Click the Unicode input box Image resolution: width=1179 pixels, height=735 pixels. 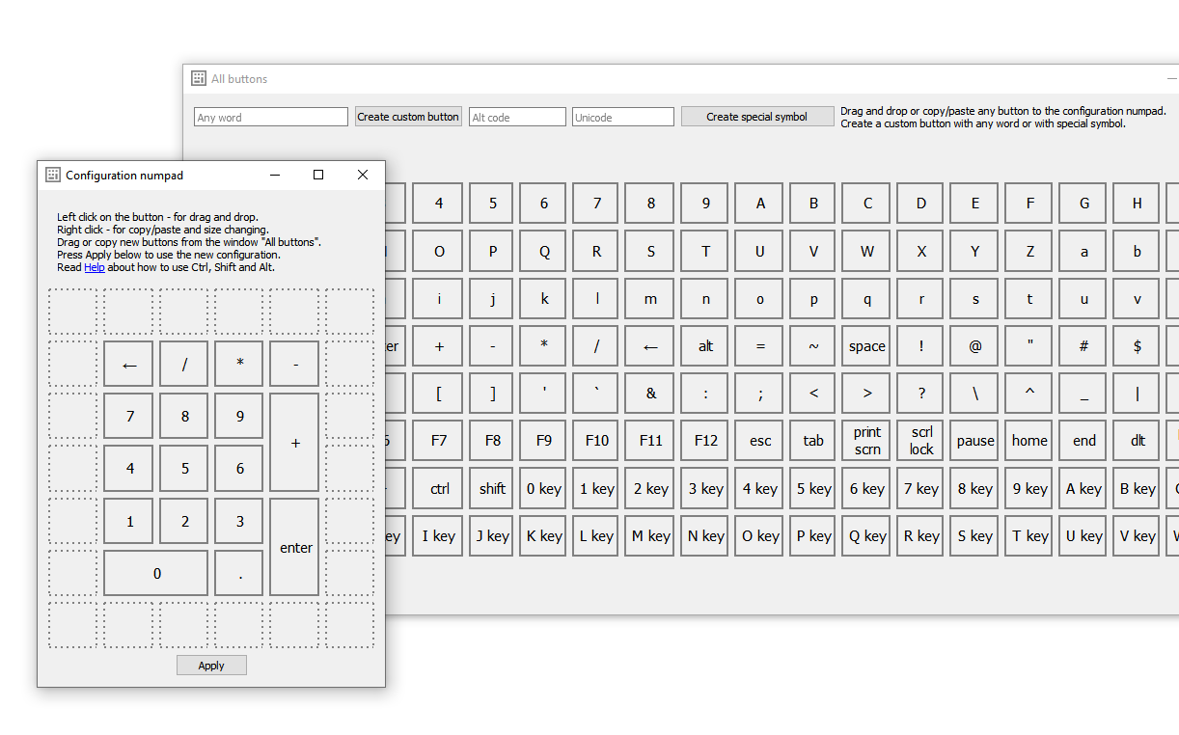click(622, 118)
